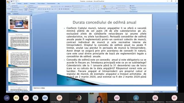Expand the shapes gallery more arrow
Viewport: 184px width, 103px height.
[100, 10]
